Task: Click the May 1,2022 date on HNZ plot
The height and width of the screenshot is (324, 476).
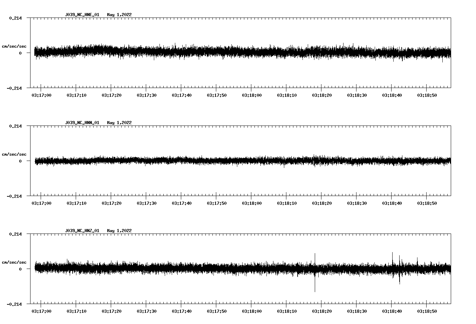Action: pyautogui.click(x=119, y=231)
